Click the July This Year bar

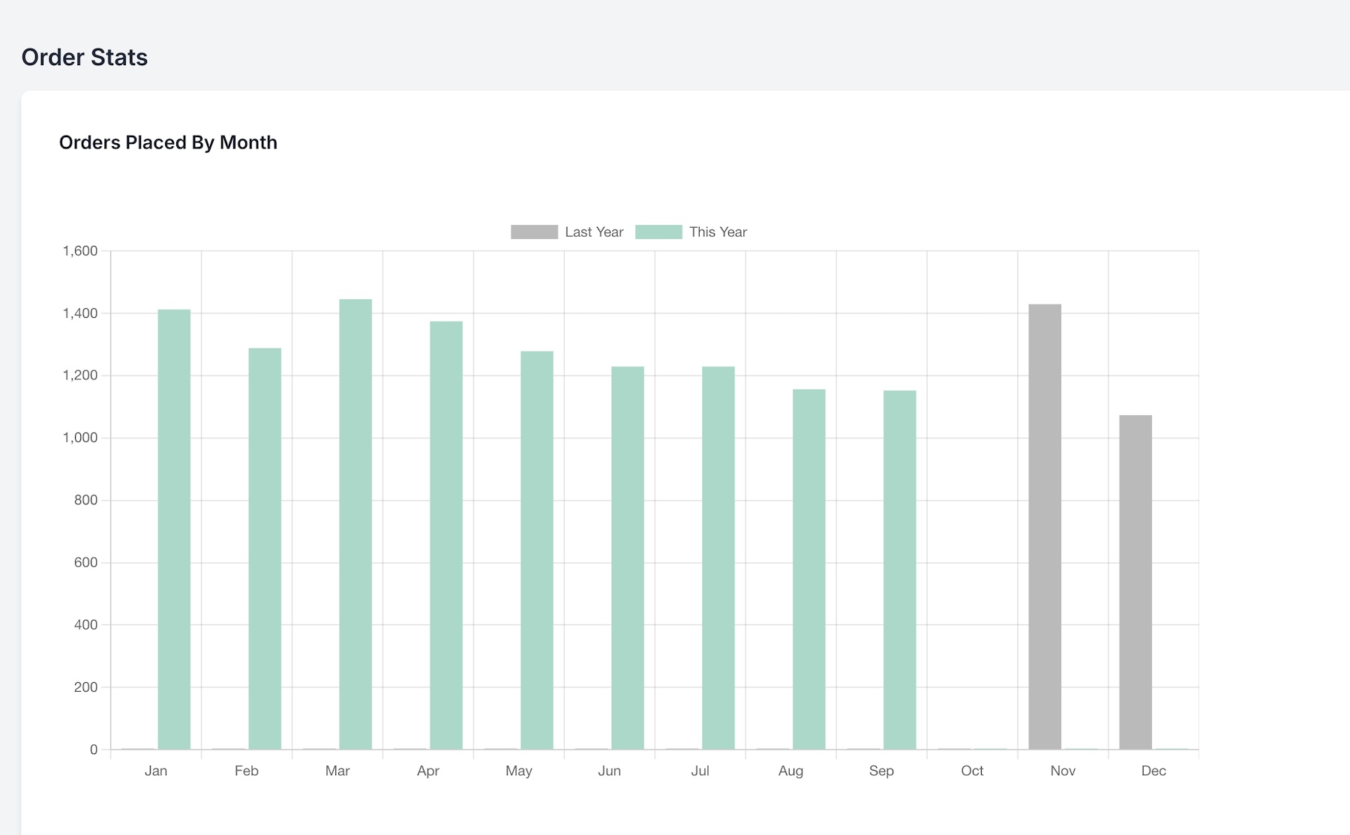[x=718, y=558]
